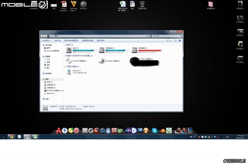This screenshot has height=164, width=248.
Task: Open the BD-ROM drive (G:)
Action: pos(109,61)
